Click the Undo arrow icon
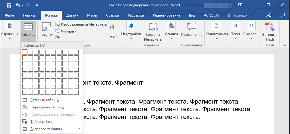Viewport: 290px width, 134px height. click(x=18, y=5)
